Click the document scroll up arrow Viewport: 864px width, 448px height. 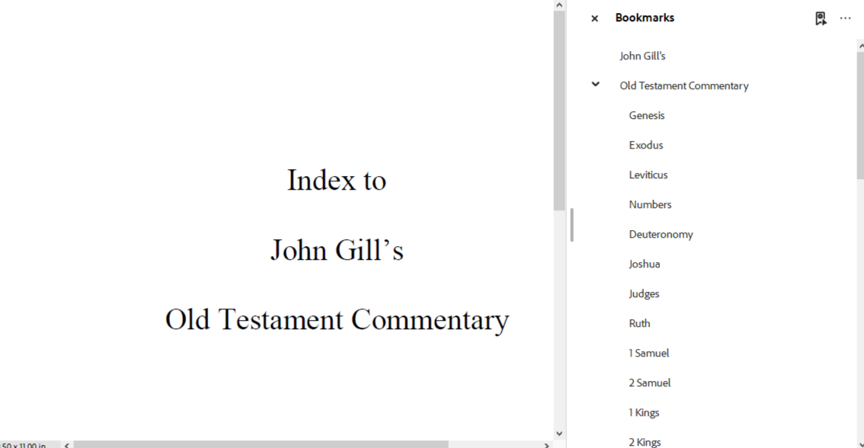[x=559, y=5]
